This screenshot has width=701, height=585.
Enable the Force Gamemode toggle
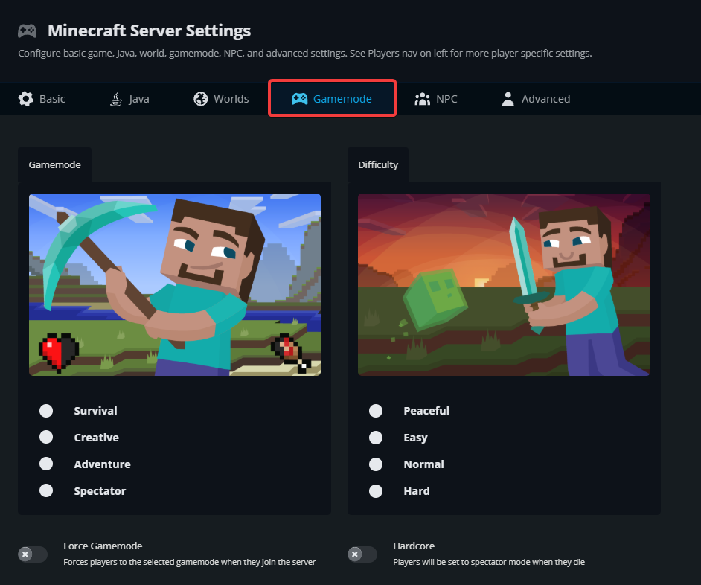pos(32,554)
